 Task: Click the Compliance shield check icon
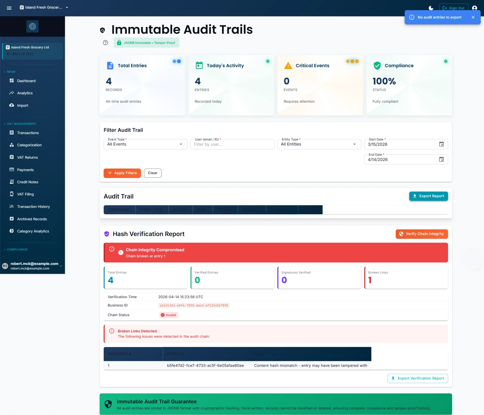[377, 66]
